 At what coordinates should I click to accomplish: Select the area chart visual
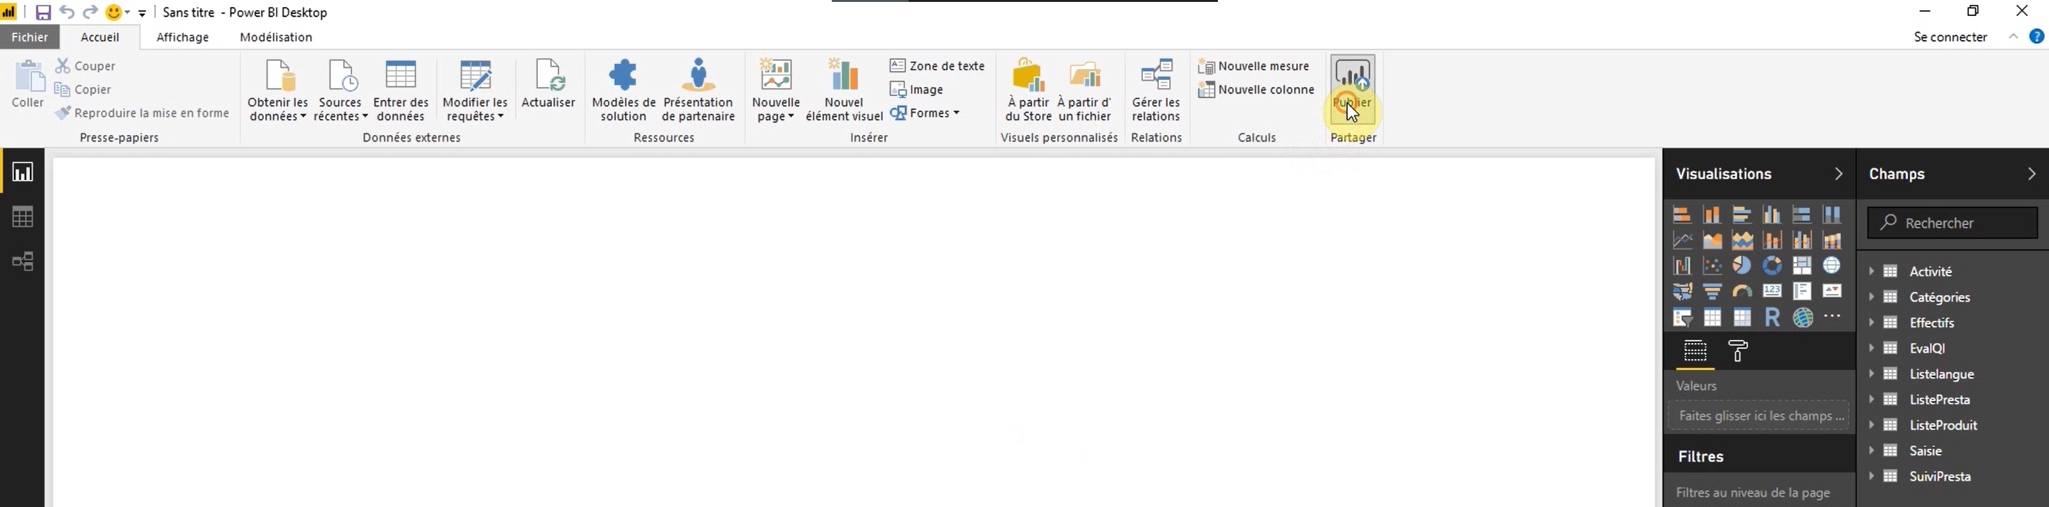click(1712, 240)
